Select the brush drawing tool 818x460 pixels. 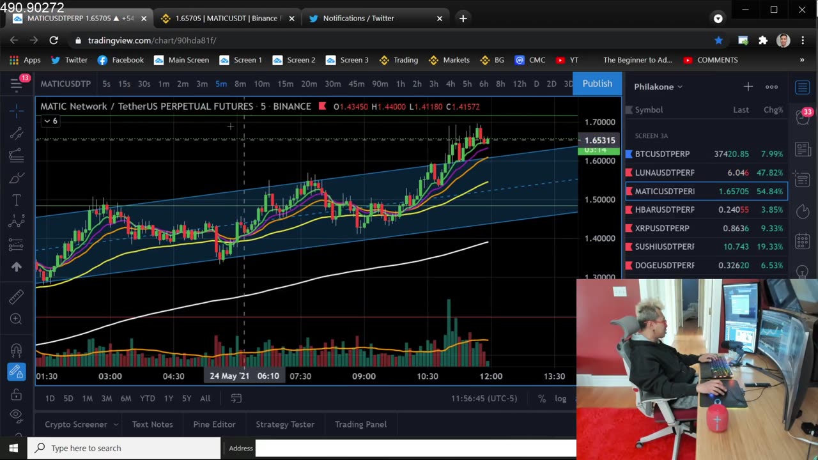[17, 178]
